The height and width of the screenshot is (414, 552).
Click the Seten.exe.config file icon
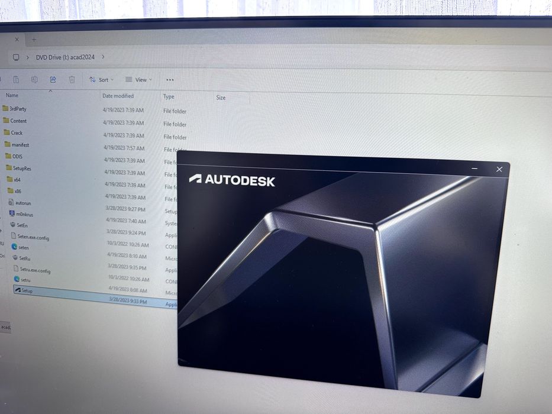(x=14, y=235)
